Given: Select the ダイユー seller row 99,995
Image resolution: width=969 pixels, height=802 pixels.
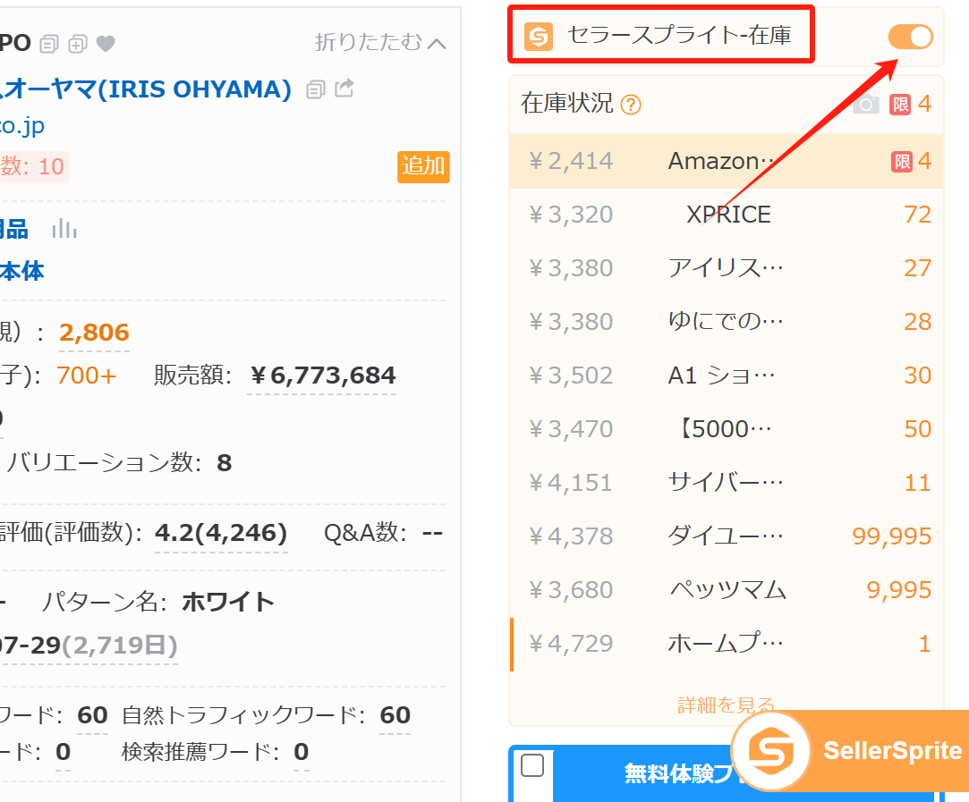Looking at the screenshot, I should coord(727,536).
